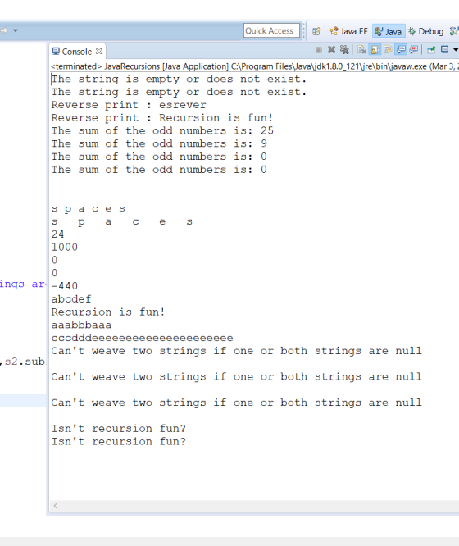
Task: Click the terminated JavaRecursions launch description line
Action: click(x=255, y=66)
